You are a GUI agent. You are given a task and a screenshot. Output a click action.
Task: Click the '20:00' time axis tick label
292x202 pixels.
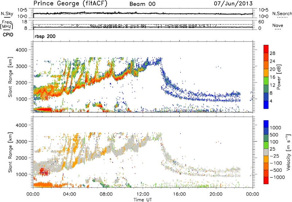(216, 194)
